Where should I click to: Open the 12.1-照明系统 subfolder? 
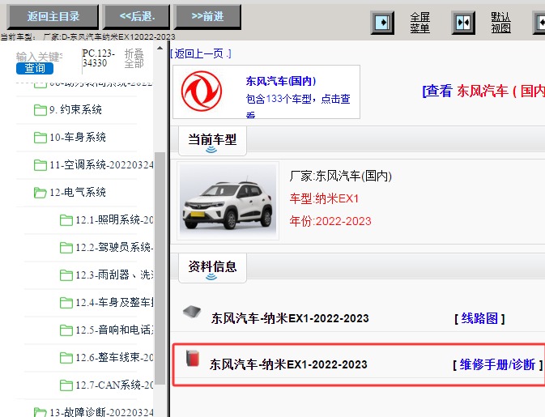coord(114,219)
